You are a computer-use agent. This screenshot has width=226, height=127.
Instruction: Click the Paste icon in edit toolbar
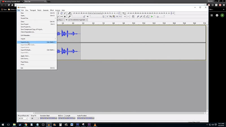114,17
